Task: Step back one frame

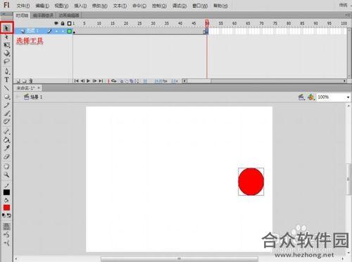Action: pyautogui.click(x=82, y=81)
